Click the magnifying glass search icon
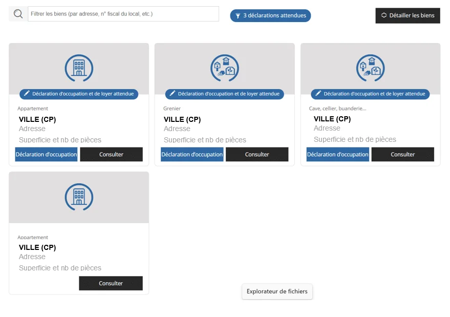Viewport: 450px width, 317px height. coord(18,14)
